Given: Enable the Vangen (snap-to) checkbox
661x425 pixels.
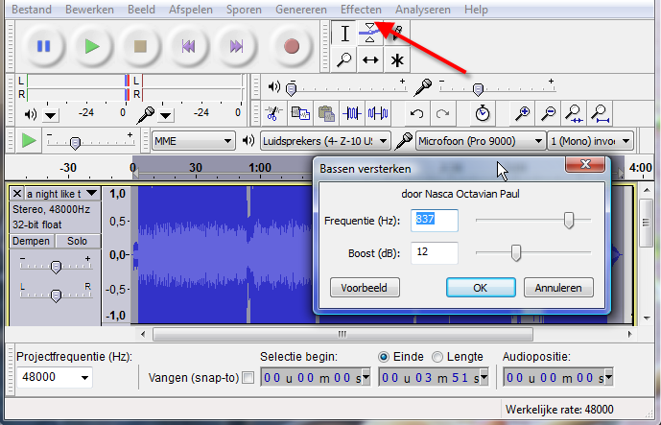Looking at the screenshot, I should pos(248,378).
